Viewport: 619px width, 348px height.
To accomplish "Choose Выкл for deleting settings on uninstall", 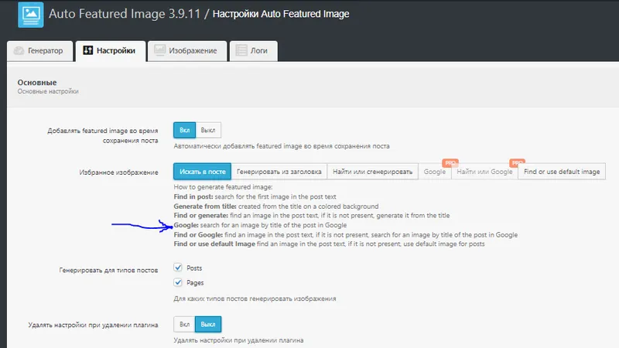I will click(208, 324).
